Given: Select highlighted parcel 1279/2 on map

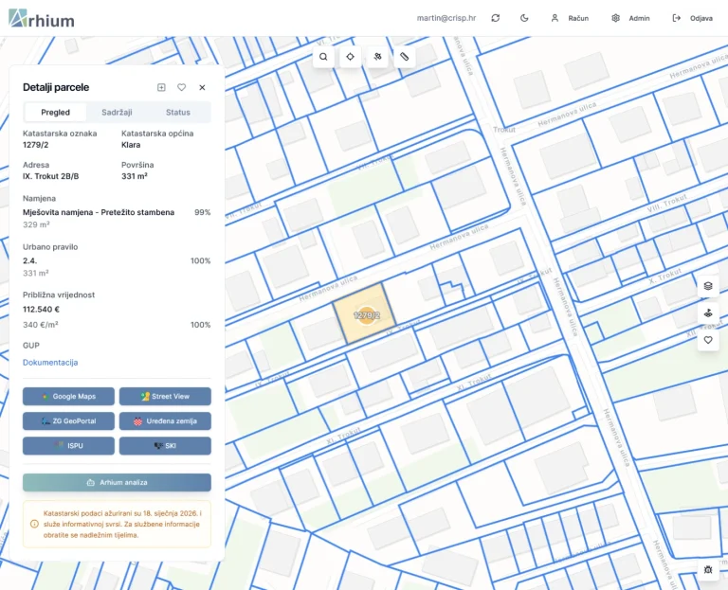Looking at the screenshot, I should click(x=365, y=314).
